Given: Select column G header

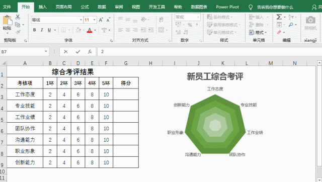Looking at the screenshot, I should [x=126, y=63].
